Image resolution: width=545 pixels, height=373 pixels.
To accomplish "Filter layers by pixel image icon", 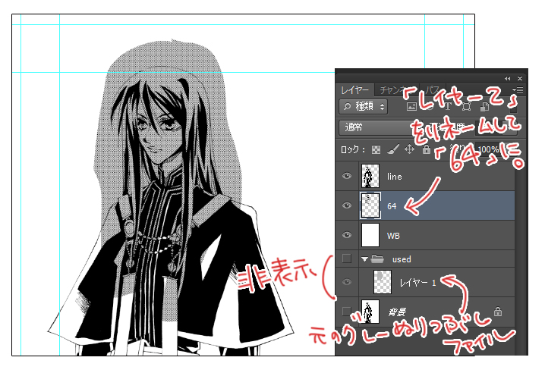I will (x=411, y=107).
